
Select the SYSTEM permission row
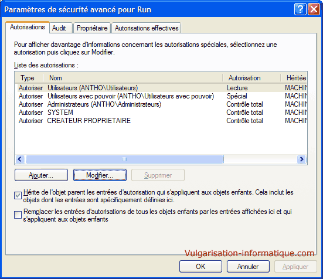(161, 113)
